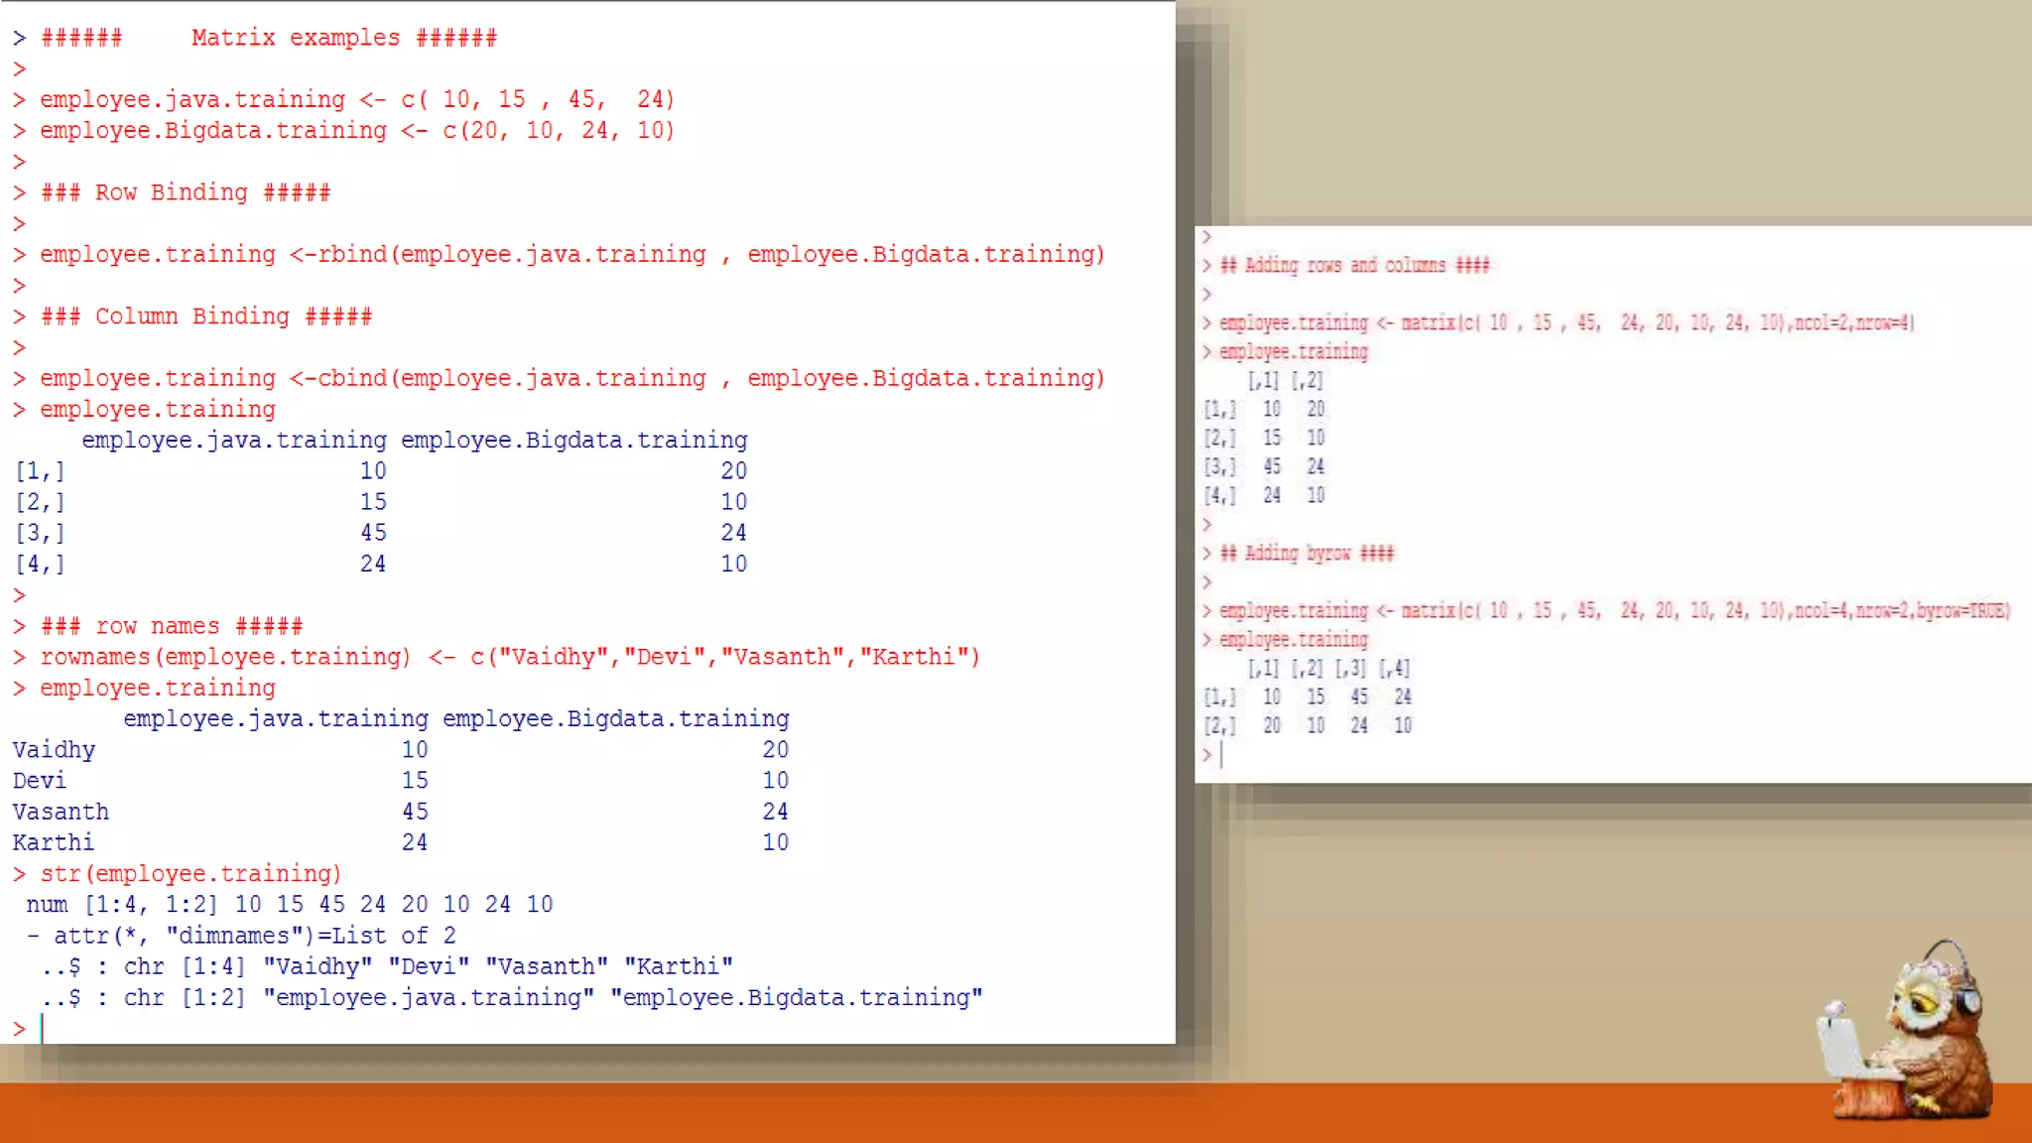Click the employee.java.training assignment line
The image size is (2032, 1143).
pos(357,99)
